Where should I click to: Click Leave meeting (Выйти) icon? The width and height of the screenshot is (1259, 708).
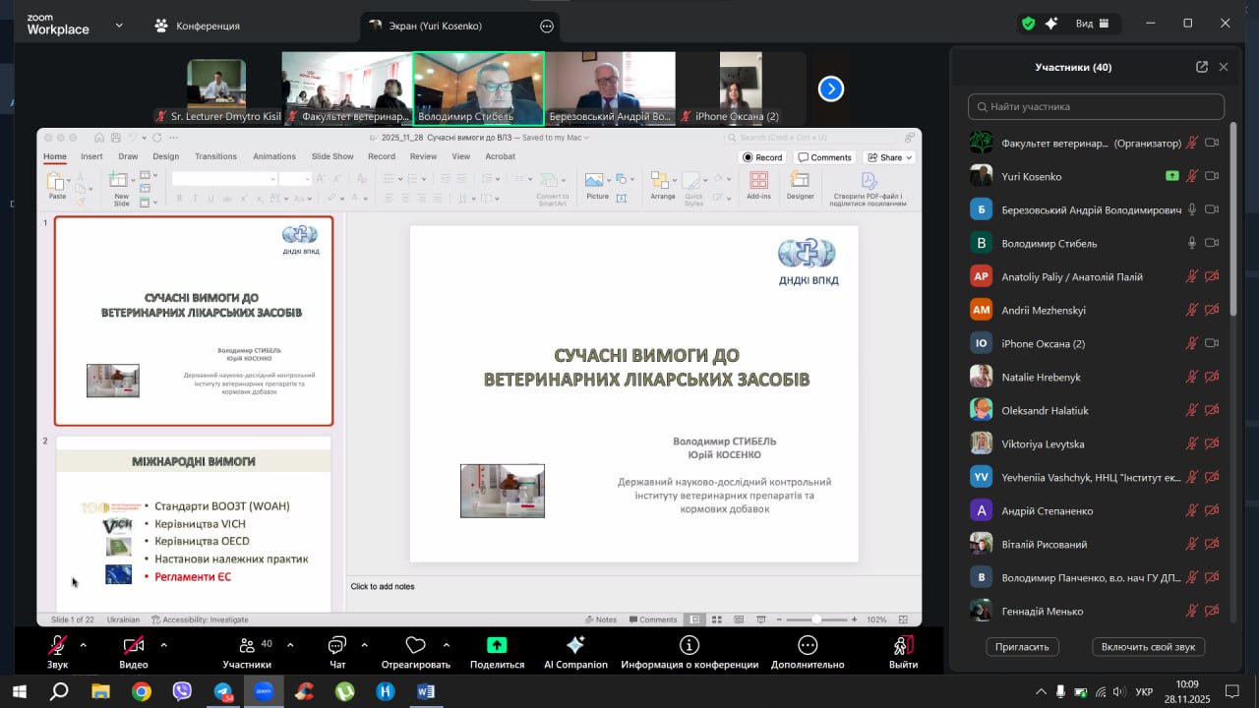coord(902,645)
